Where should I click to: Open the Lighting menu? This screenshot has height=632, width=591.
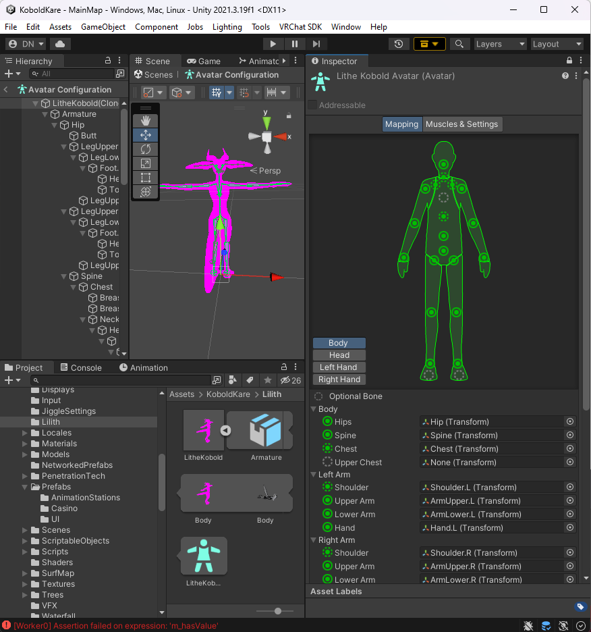[x=227, y=27]
